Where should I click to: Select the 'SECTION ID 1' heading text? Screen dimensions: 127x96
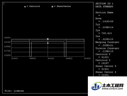coord(104,4)
